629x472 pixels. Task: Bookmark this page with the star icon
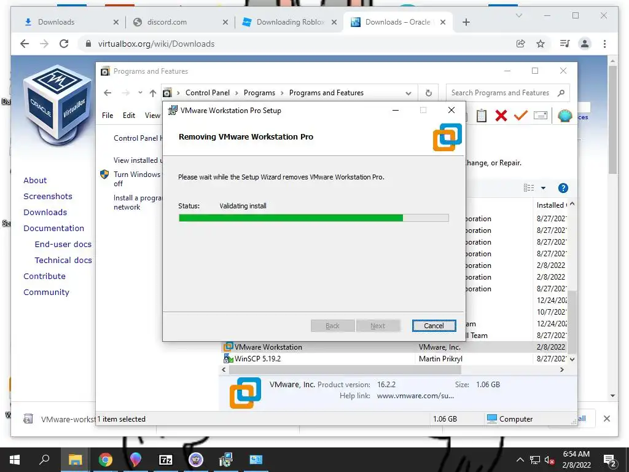tap(541, 44)
